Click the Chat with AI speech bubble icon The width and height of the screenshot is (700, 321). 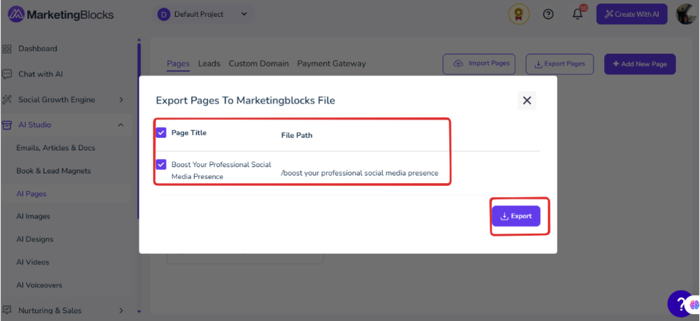(7, 74)
